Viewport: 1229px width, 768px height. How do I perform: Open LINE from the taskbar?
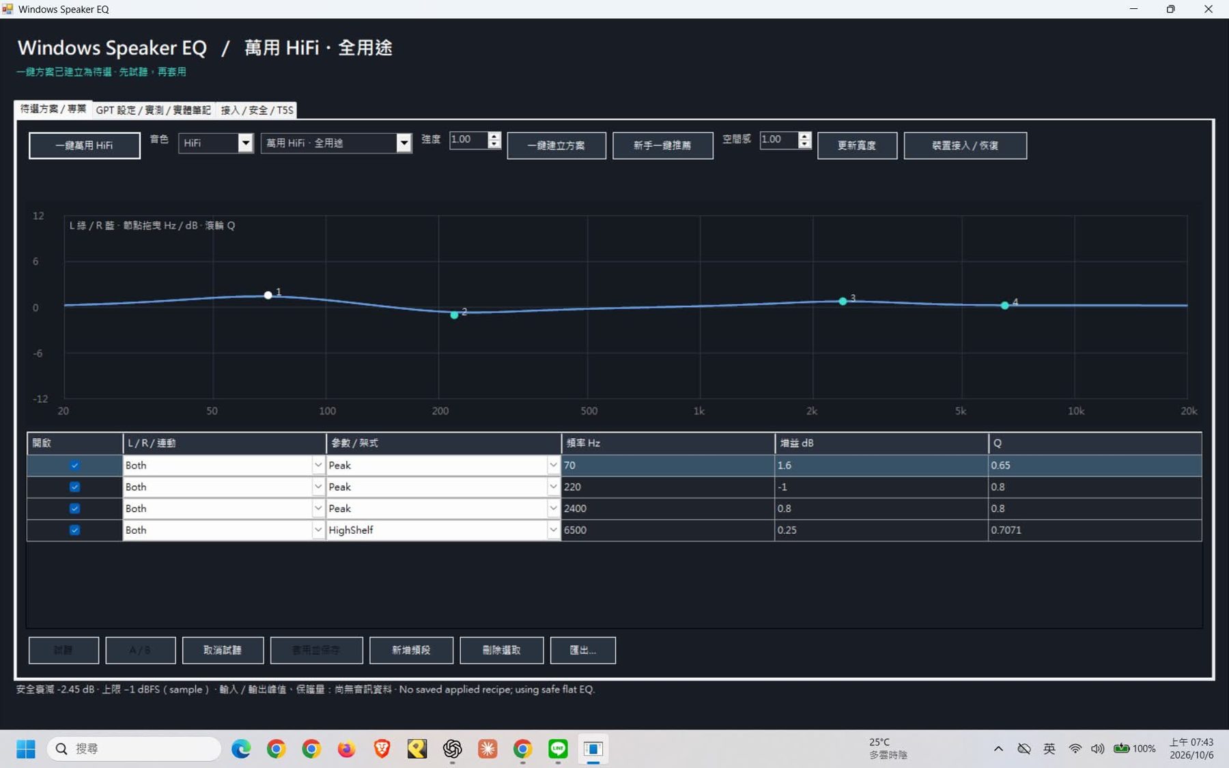pos(558,749)
